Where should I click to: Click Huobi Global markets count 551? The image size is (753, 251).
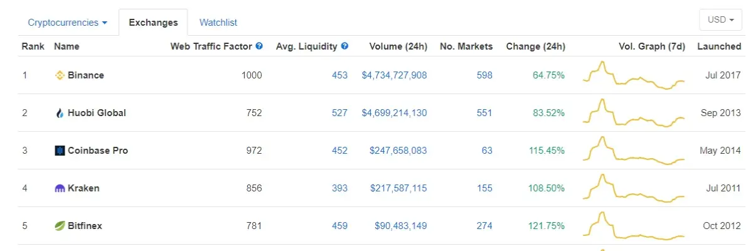click(484, 113)
